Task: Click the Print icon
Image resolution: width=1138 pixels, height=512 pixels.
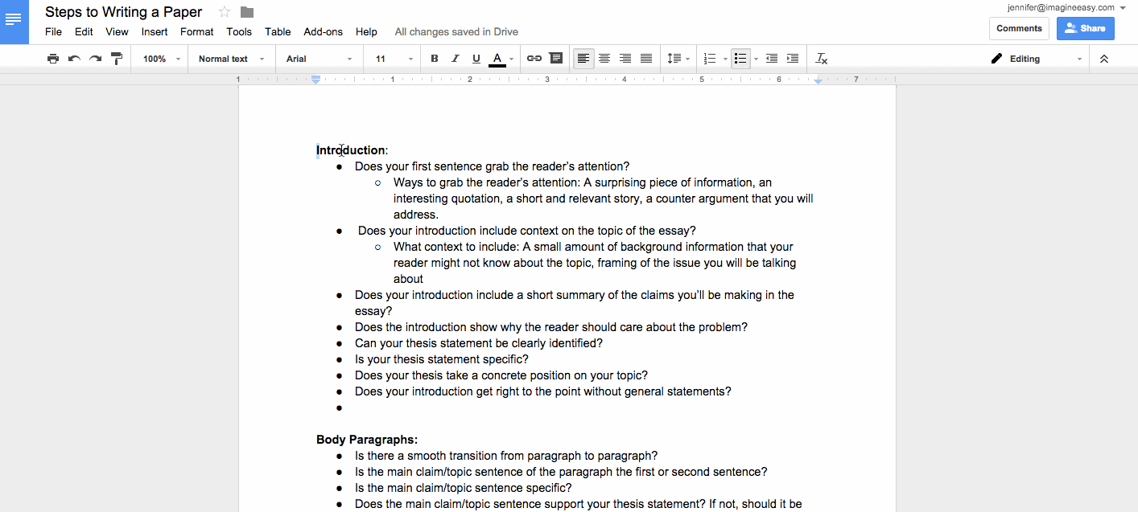Action: [53, 59]
